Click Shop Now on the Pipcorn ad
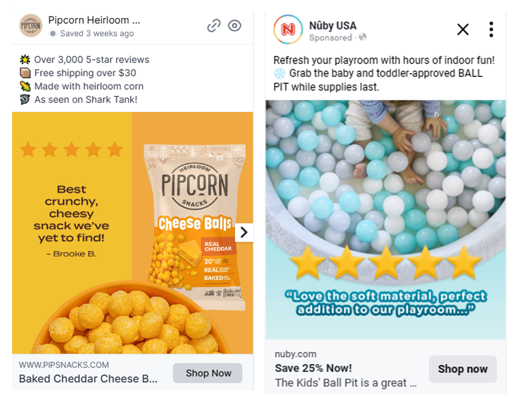Viewport: 519px width, 414px height. 207,373
